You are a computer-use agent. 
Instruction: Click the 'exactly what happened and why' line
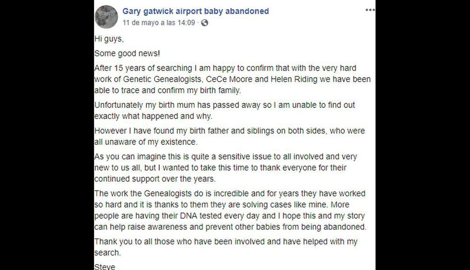[153, 116]
